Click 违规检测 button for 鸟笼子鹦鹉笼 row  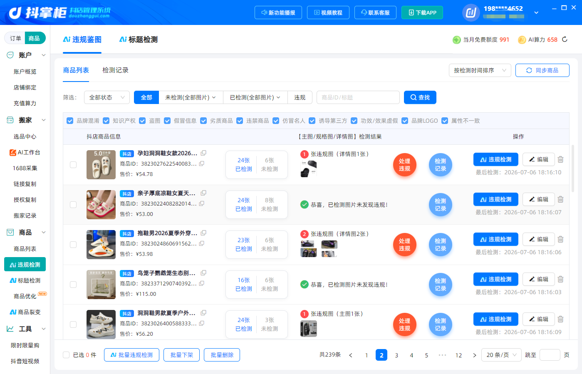495,279
